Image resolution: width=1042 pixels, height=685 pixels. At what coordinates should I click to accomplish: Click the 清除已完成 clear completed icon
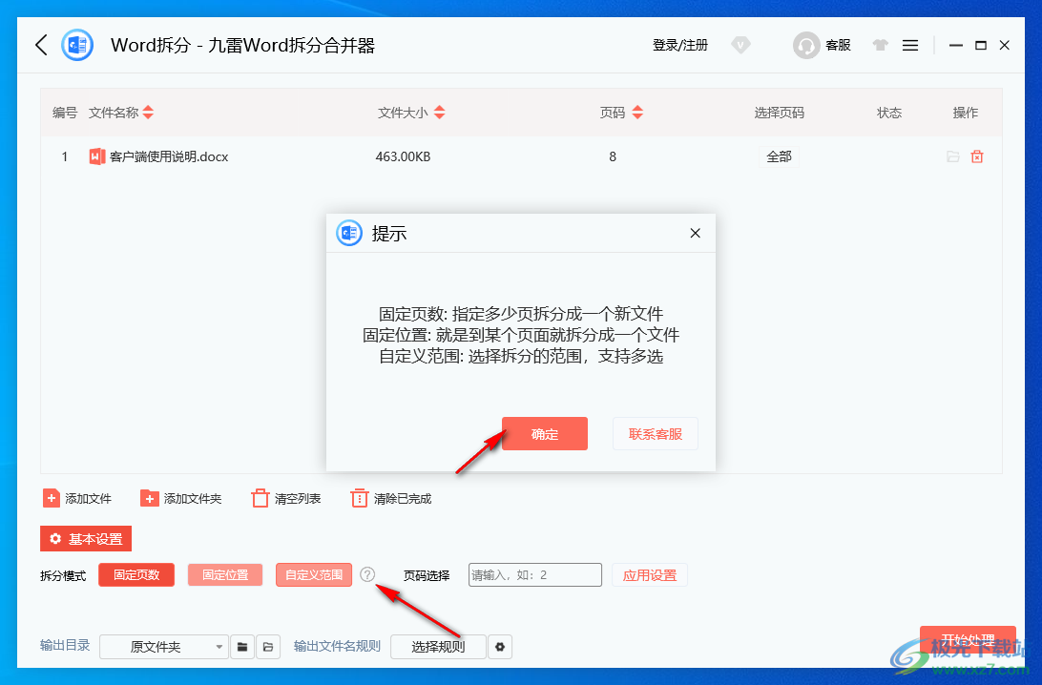click(359, 497)
